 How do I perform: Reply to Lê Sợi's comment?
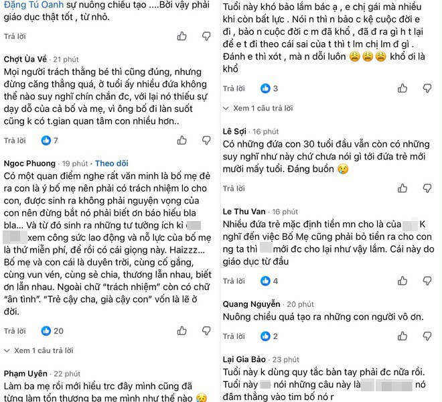pos(234,188)
